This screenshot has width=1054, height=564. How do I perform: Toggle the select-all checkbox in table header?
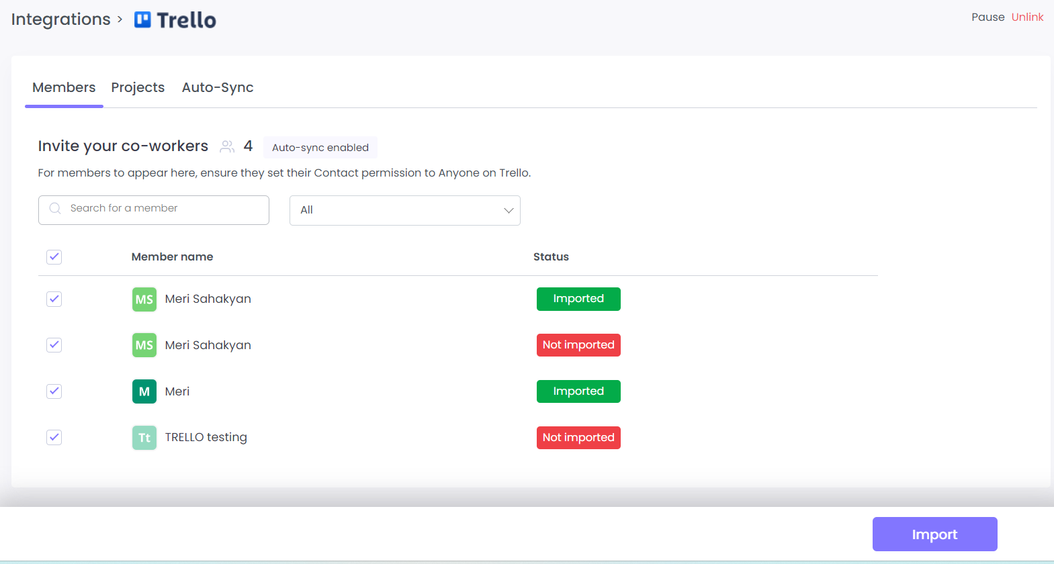pos(54,257)
